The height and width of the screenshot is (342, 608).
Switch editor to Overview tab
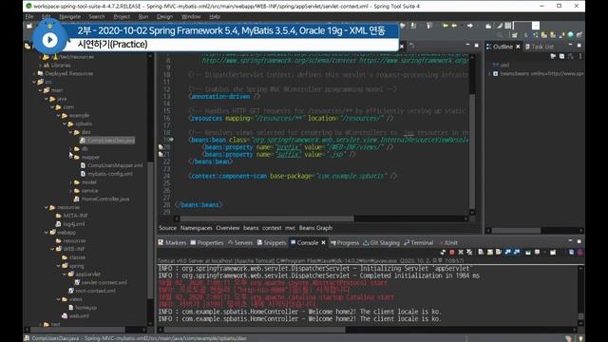pos(228,228)
